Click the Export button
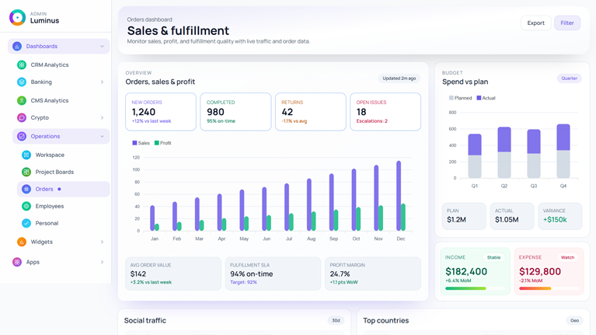The height and width of the screenshot is (335, 596). point(535,23)
